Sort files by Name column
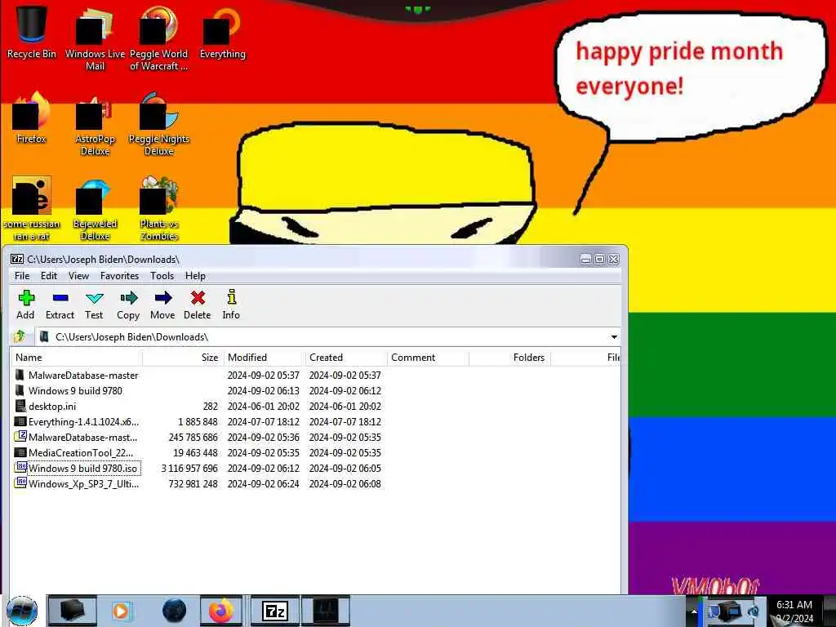The height and width of the screenshot is (627, 836). click(x=76, y=358)
